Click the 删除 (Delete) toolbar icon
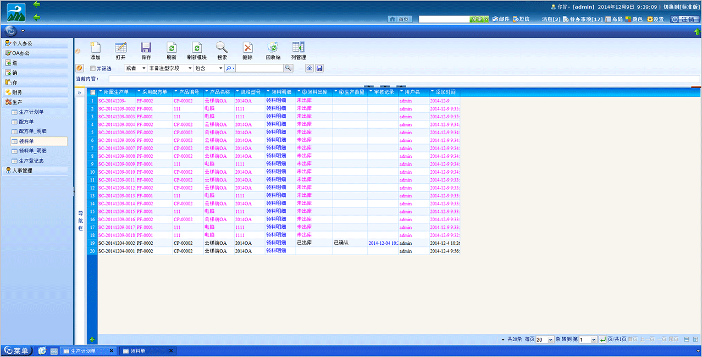The height and width of the screenshot is (357, 702). [247, 48]
